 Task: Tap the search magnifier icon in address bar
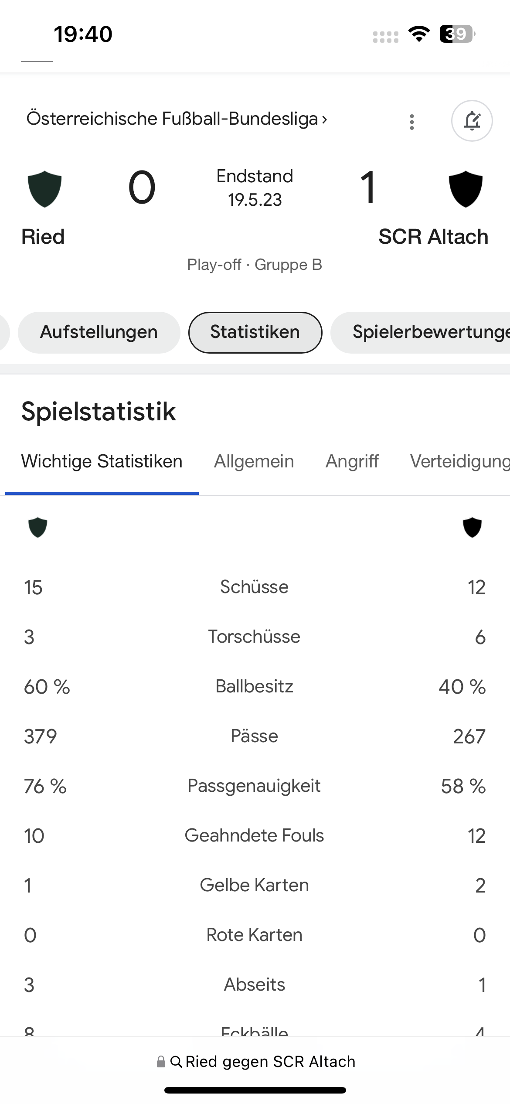coord(176,1062)
